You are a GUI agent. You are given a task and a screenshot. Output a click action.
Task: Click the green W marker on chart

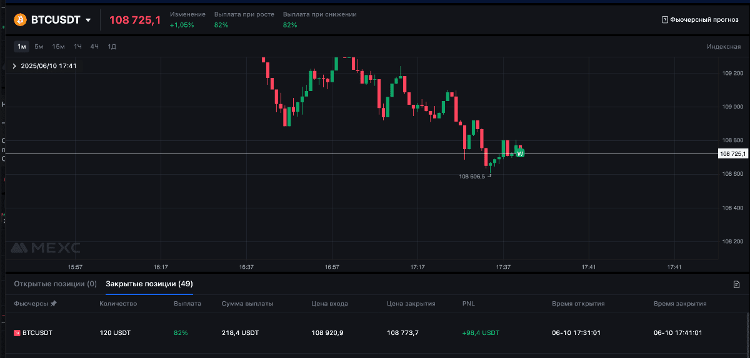click(520, 153)
